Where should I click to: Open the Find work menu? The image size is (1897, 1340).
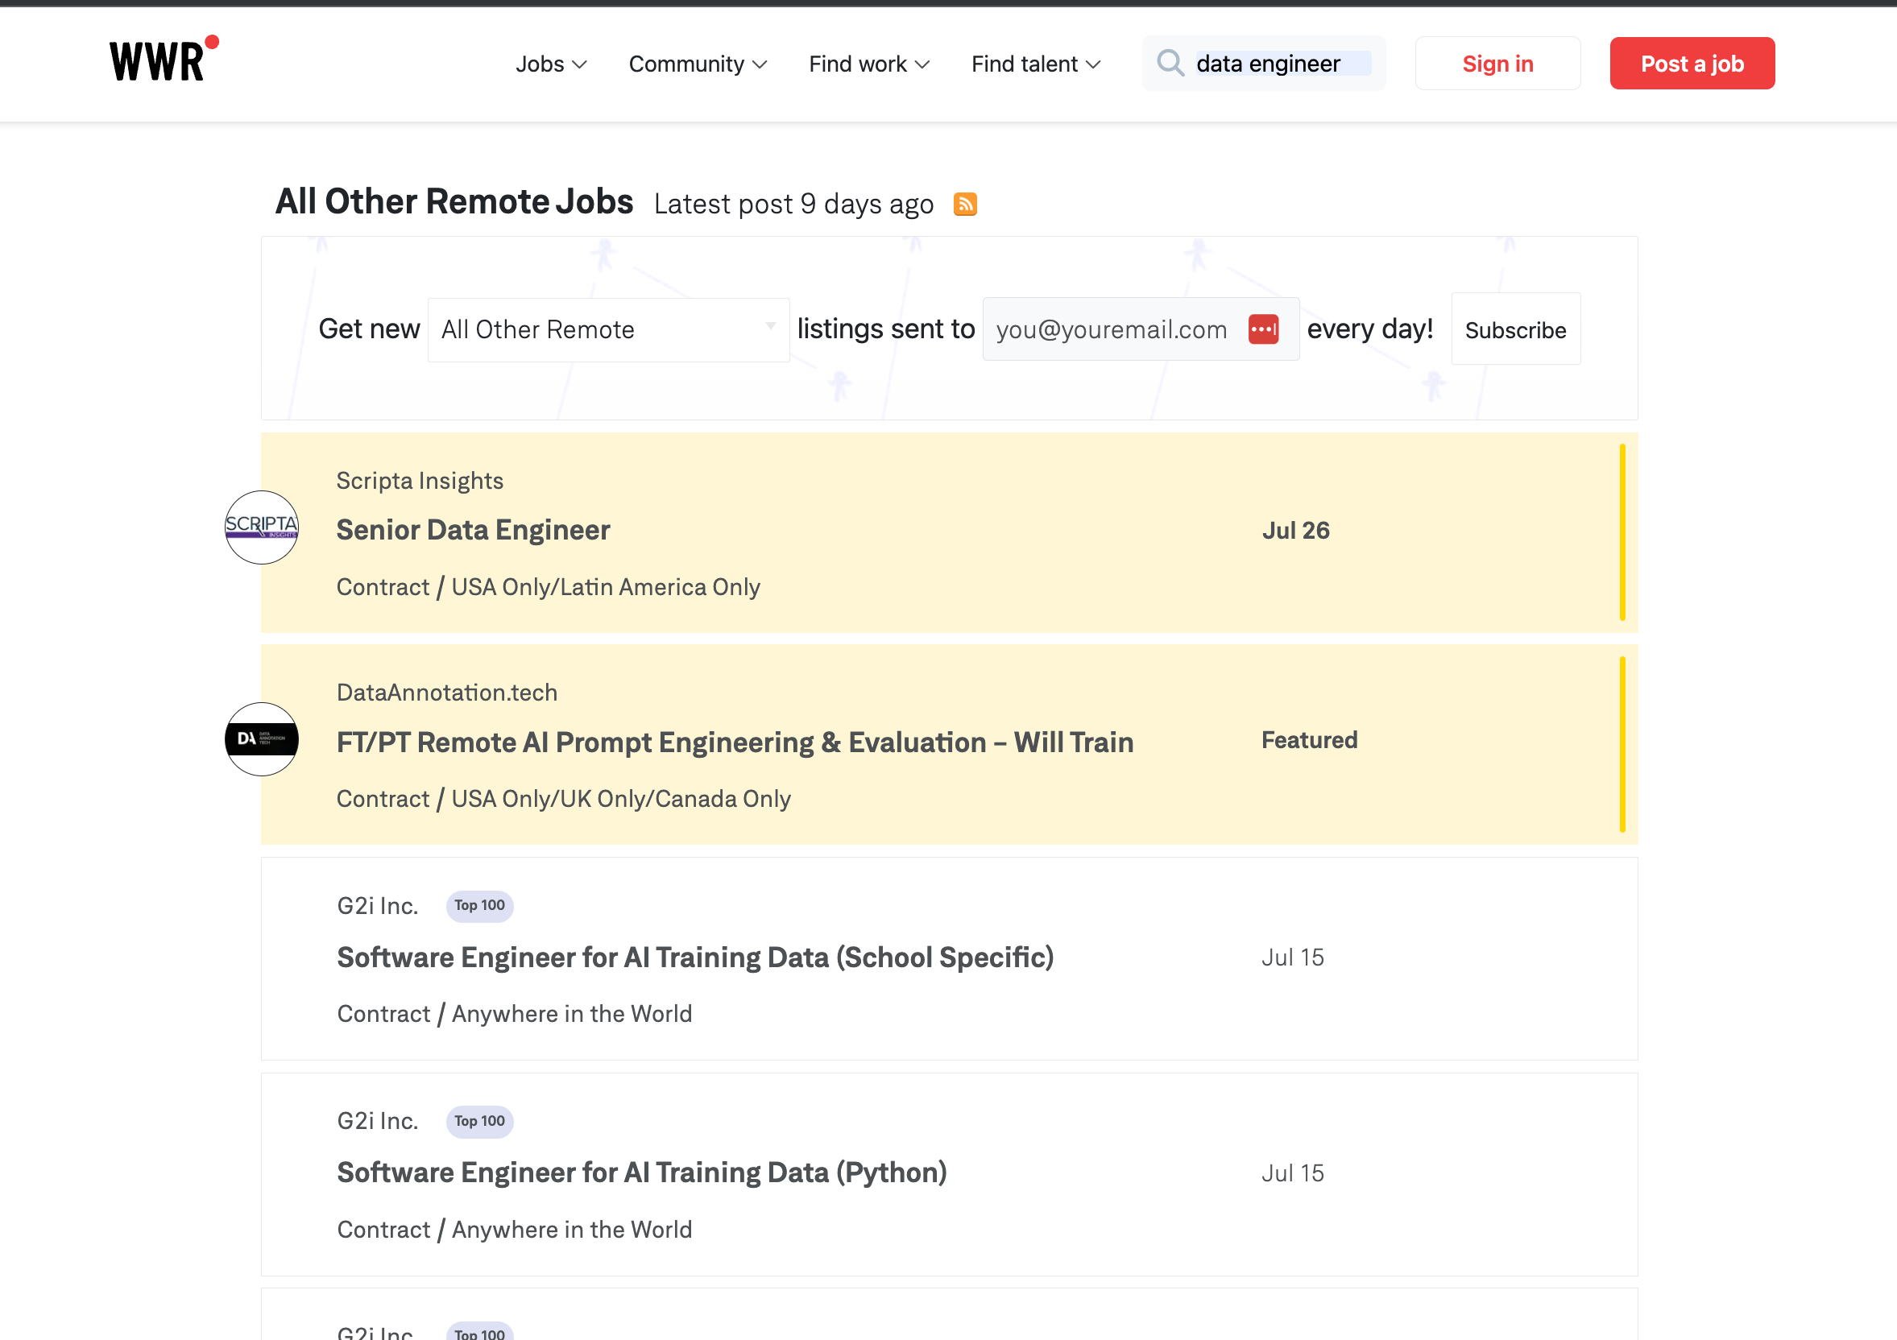868,64
